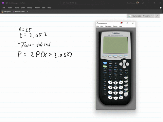This screenshot has height=122, width=163.
Task: Open the History tab
Action: (30, 8)
